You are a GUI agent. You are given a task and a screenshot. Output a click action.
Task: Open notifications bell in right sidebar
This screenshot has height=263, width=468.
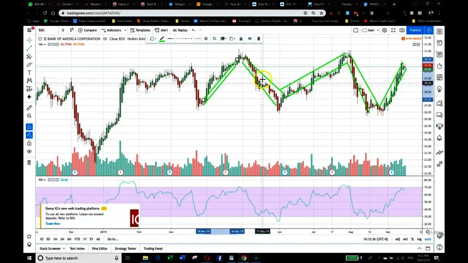coord(439,138)
